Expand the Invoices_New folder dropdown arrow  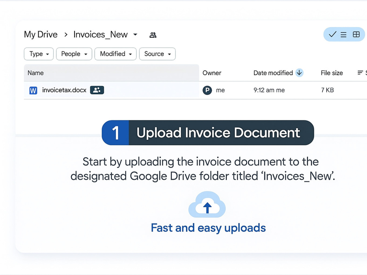[x=135, y=34]
